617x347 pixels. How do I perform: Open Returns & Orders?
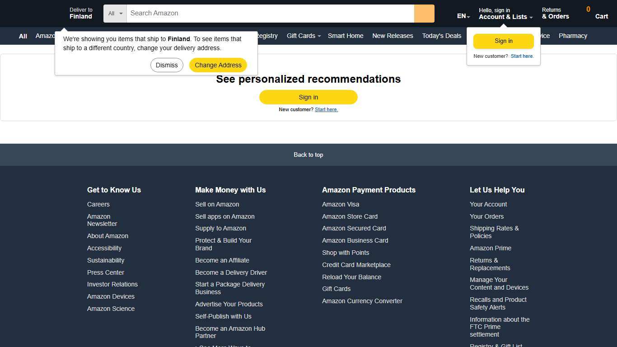click(556, 13)
